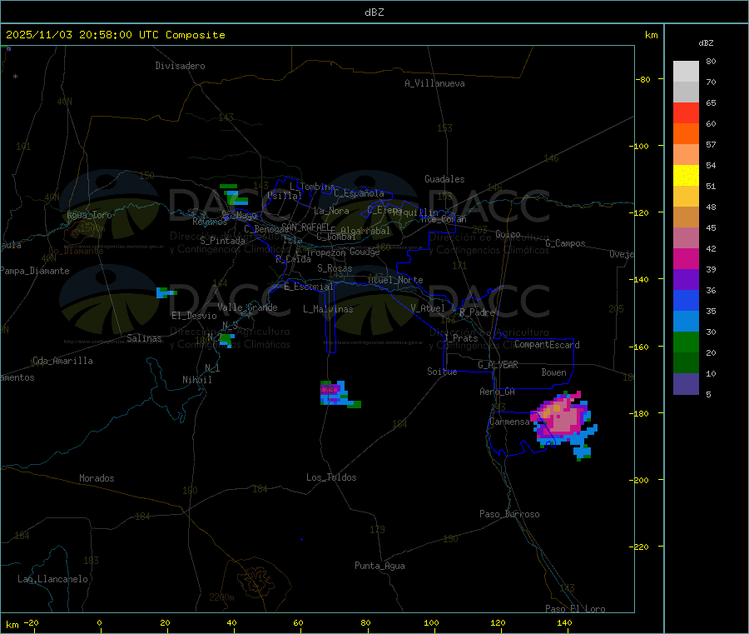Click the green-blue echo north of Reyunos

[235, 195]
